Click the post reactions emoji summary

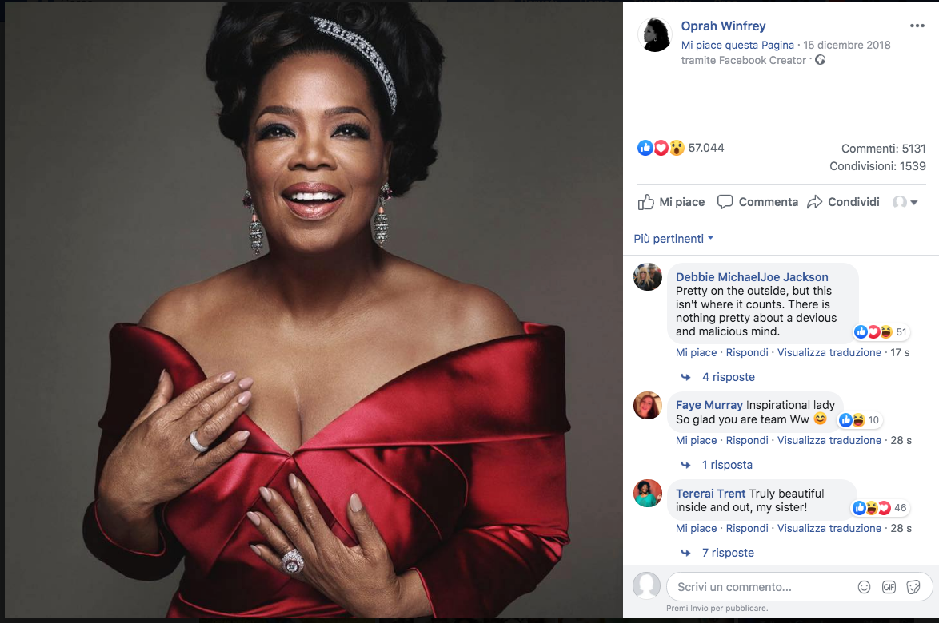click(x=661, y=148)
